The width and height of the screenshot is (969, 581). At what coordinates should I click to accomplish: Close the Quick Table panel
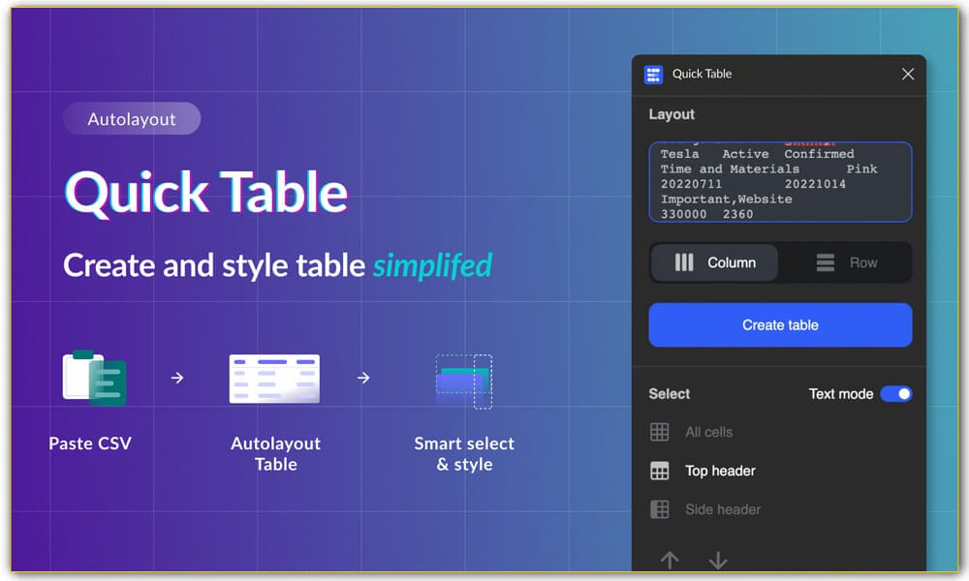pyautogui.click(x=908, y=74)
